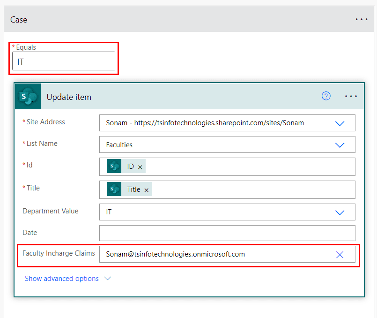
Task: Click the Date label
Action: pos(30,233)
